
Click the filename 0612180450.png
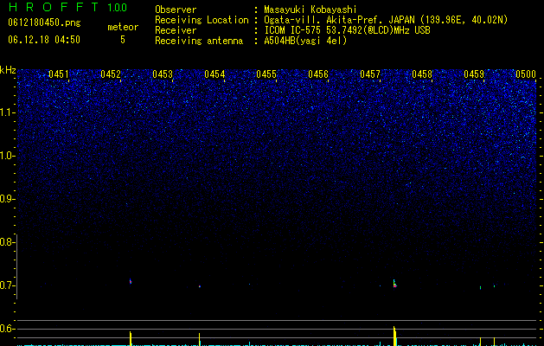(44, 22)
